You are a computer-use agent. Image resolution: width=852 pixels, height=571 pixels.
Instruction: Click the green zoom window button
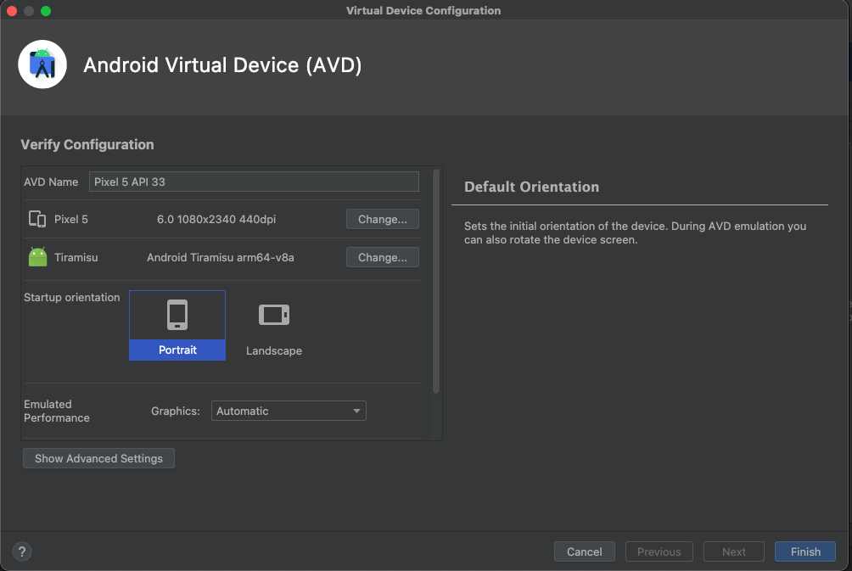[46, 11]
